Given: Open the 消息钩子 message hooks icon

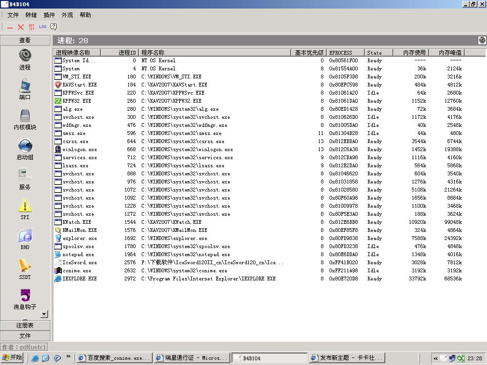Looking at the screenshot, I should (25, 295).
